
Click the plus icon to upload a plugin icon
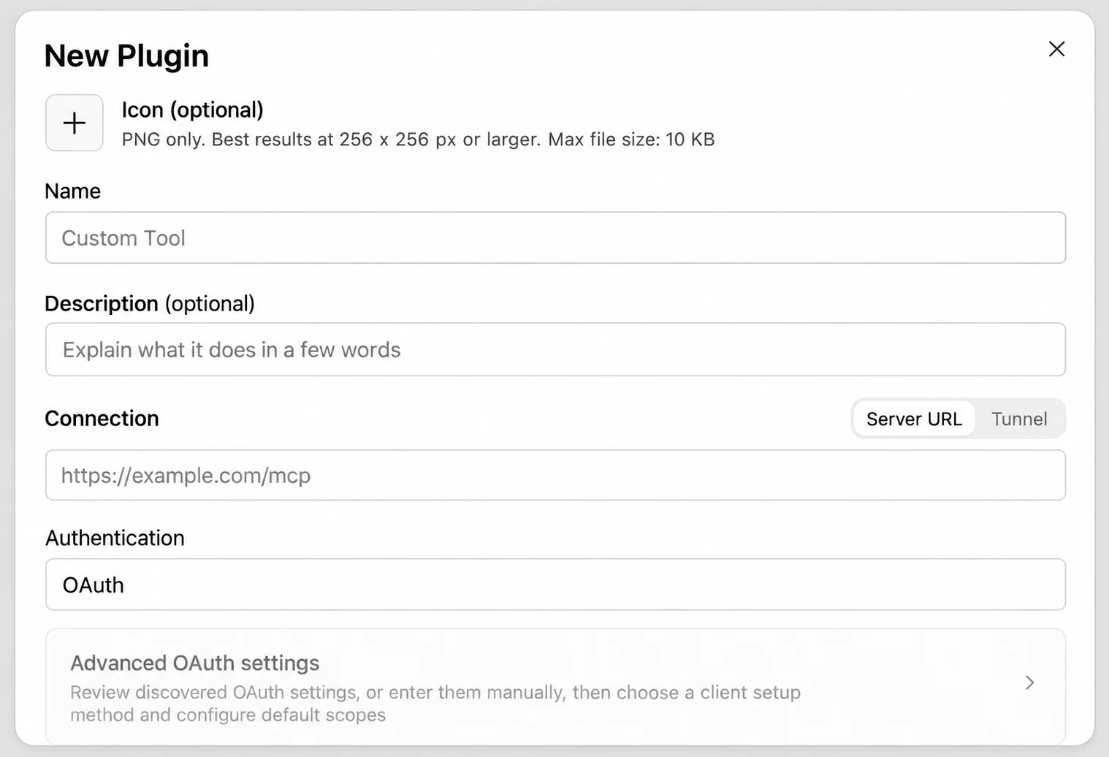[75, 123]
